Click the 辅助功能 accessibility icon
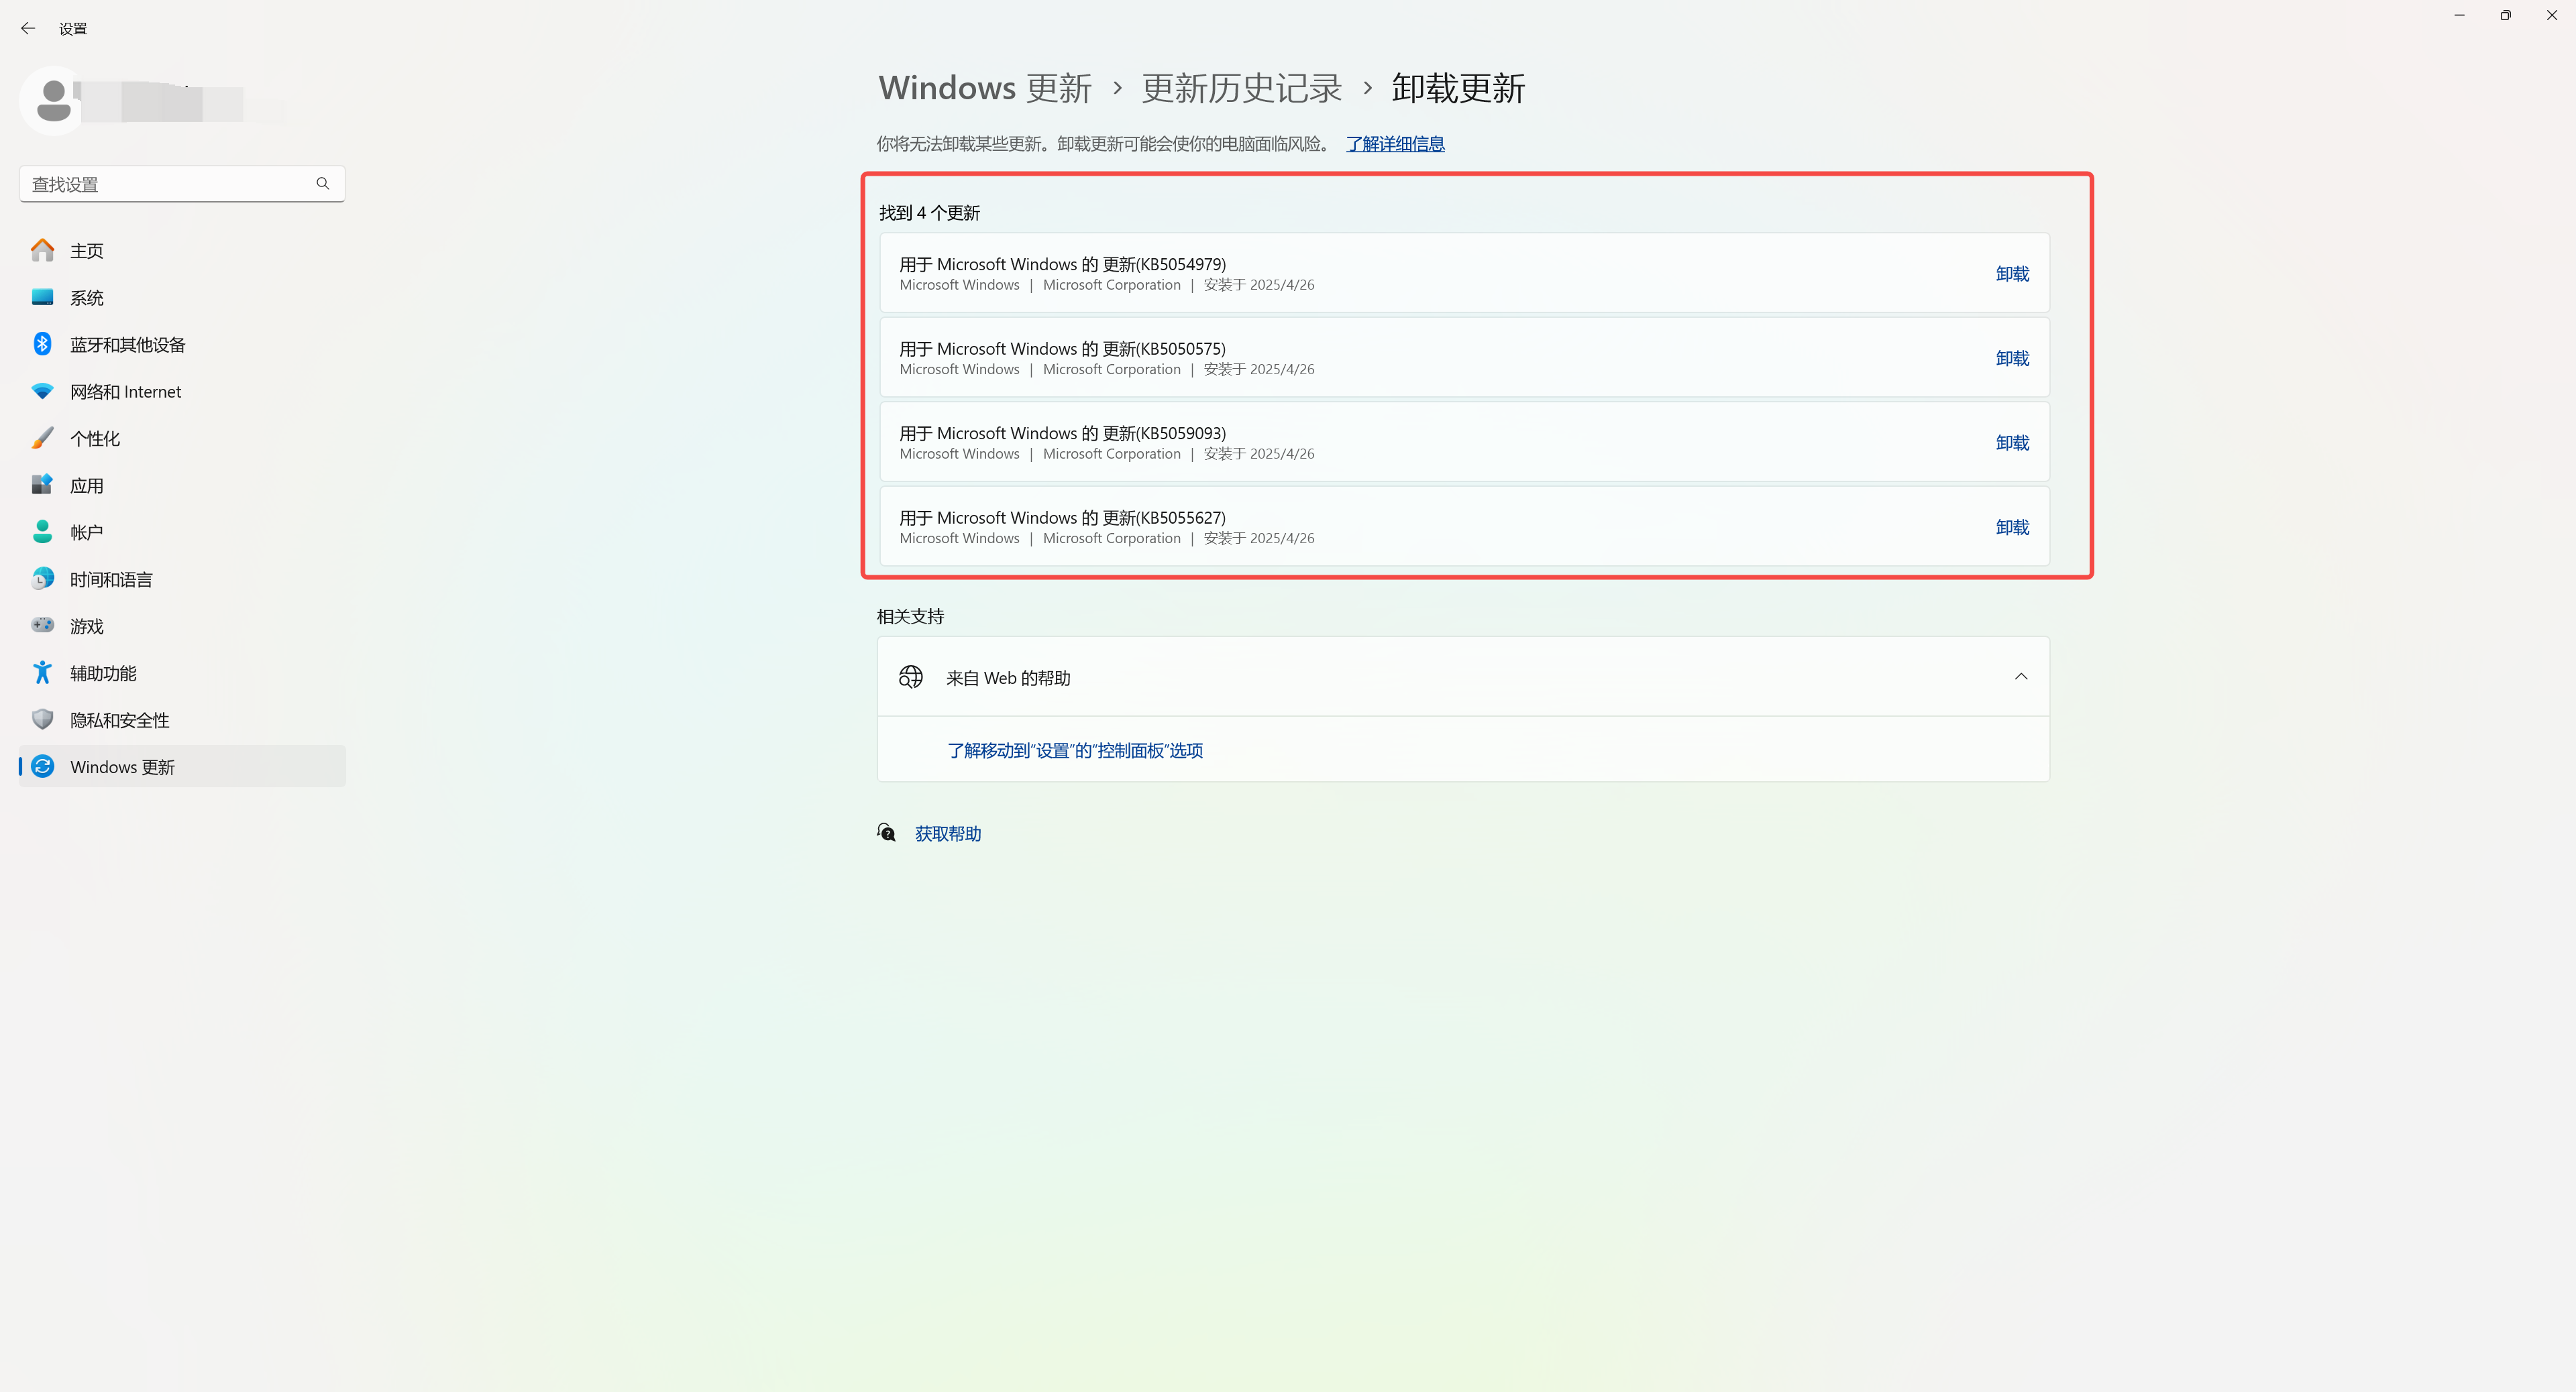Image resolution: width=2576 pixels, height=1392 pixels. coord(42,673)
